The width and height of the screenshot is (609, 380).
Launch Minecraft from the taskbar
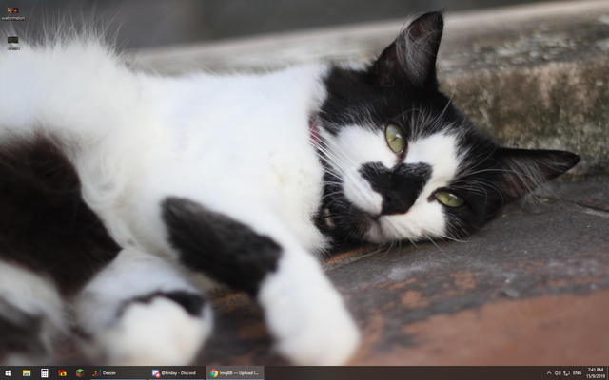coord(80,373)
